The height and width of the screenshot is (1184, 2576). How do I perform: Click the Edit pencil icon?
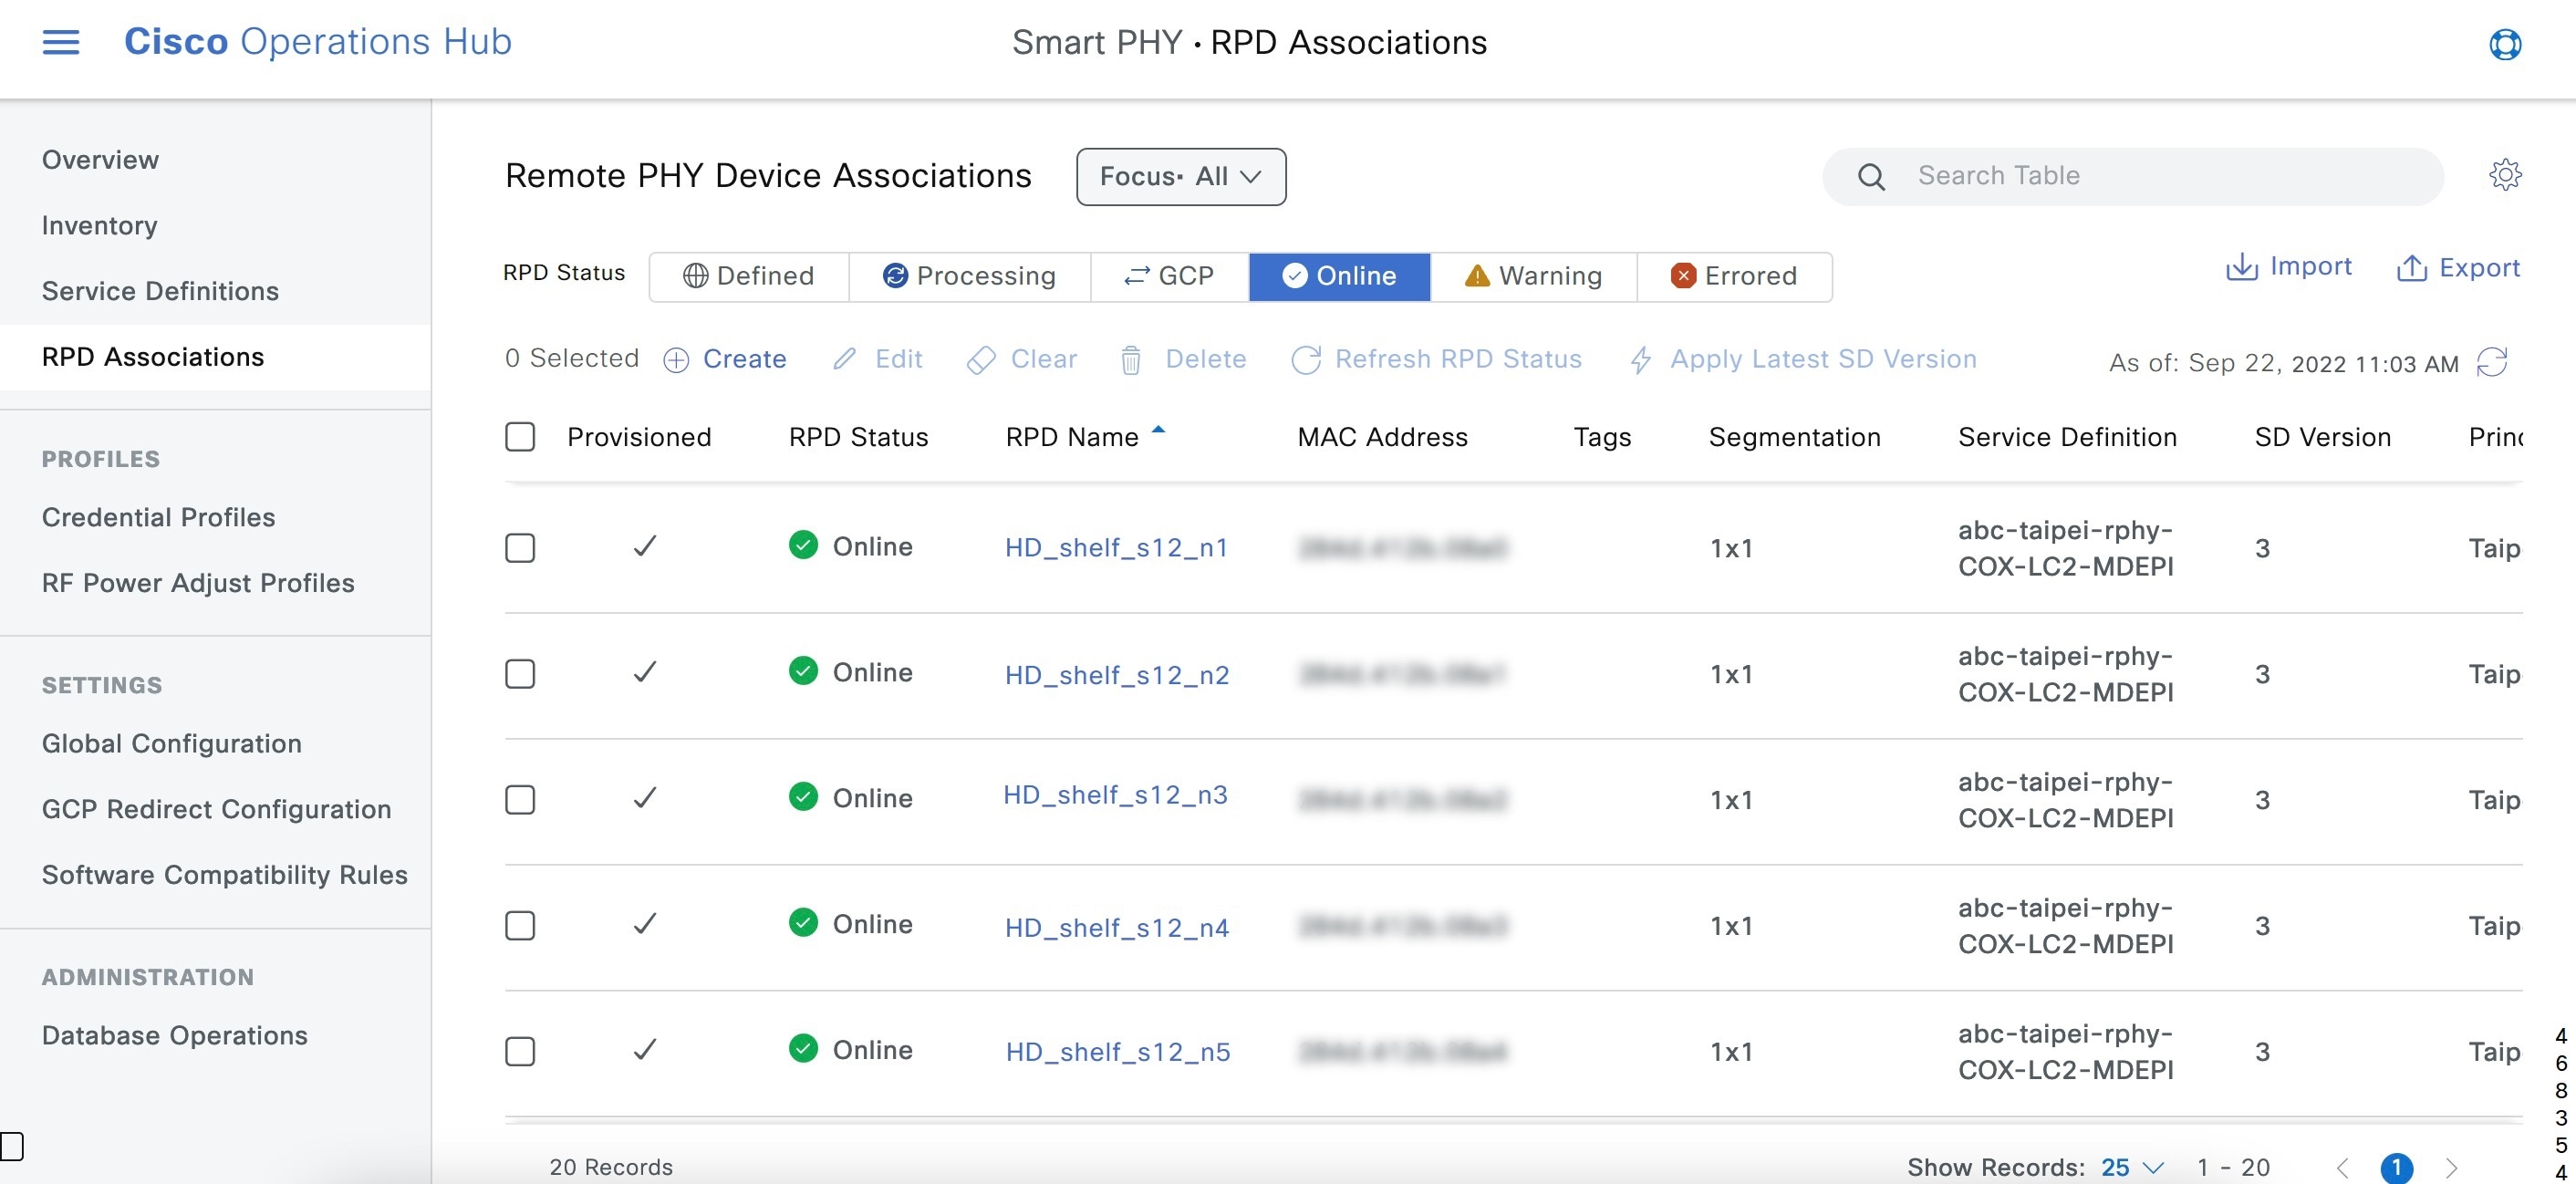click(845, 359)
